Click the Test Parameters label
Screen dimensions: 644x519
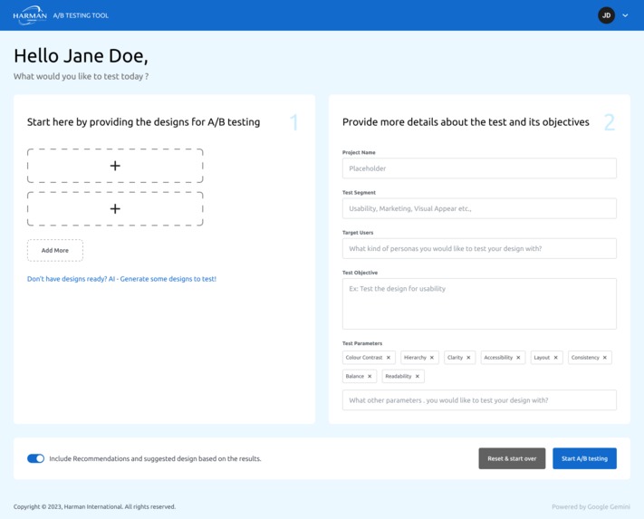pyautogui.click(x=362, y=343)
